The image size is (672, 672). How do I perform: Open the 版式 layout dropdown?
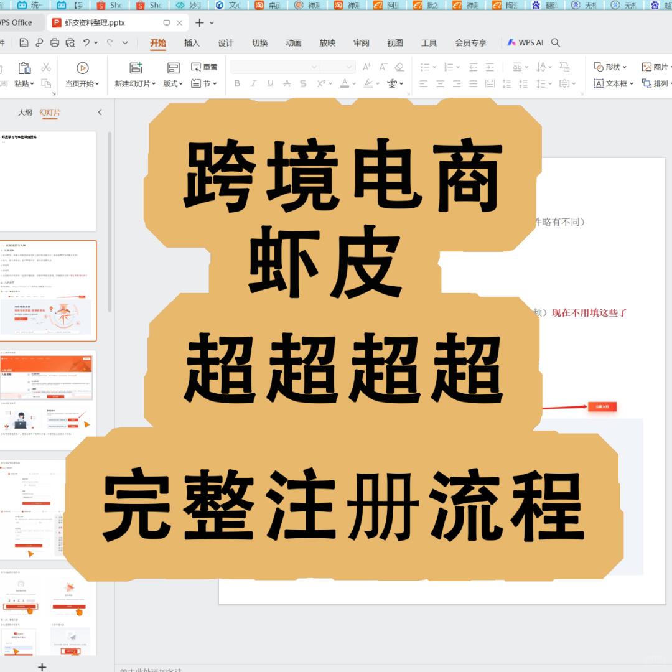coord(181,83)
